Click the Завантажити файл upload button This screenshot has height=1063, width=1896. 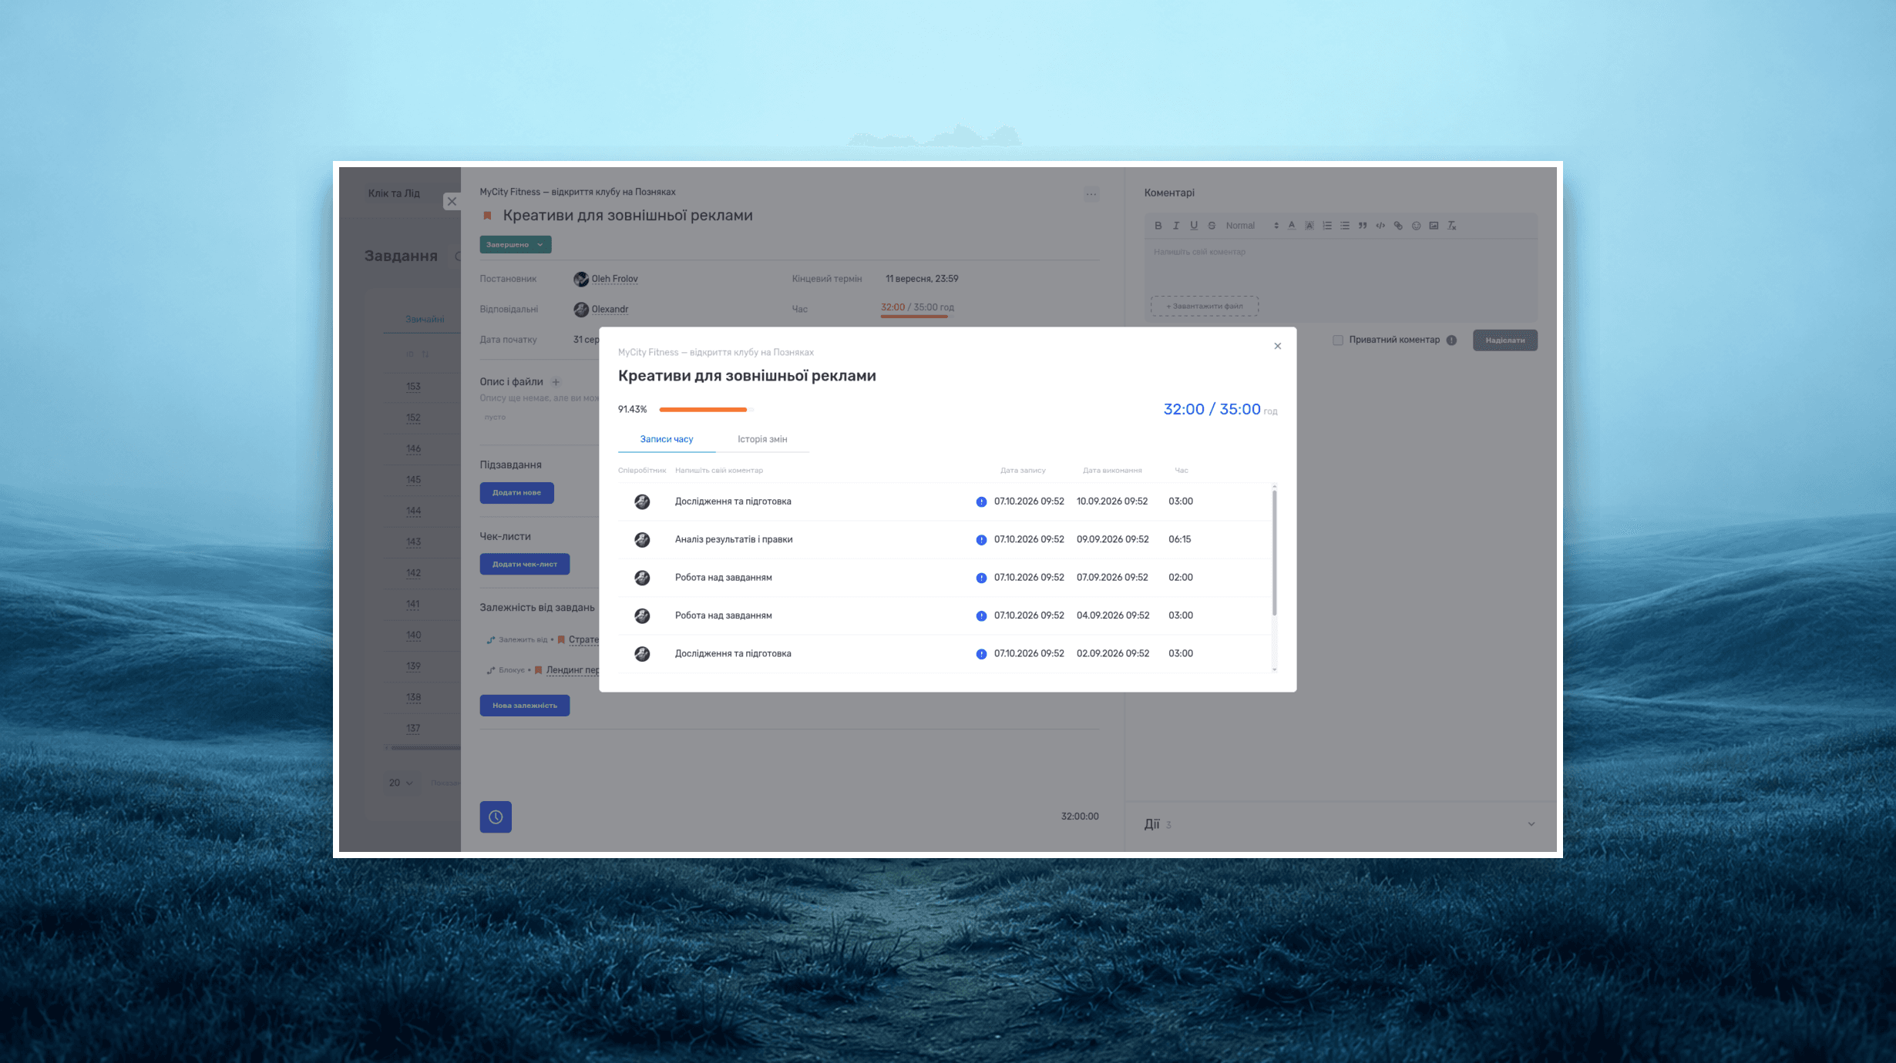coord(1205,306)
